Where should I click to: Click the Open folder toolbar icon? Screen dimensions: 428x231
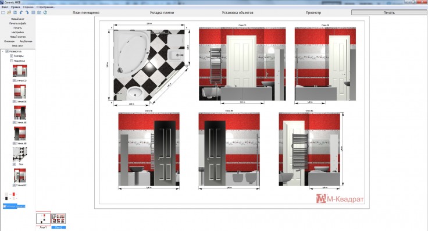click(x=9, y=13)
